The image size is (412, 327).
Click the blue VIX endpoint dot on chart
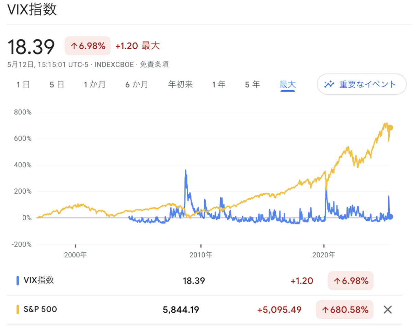390,217
